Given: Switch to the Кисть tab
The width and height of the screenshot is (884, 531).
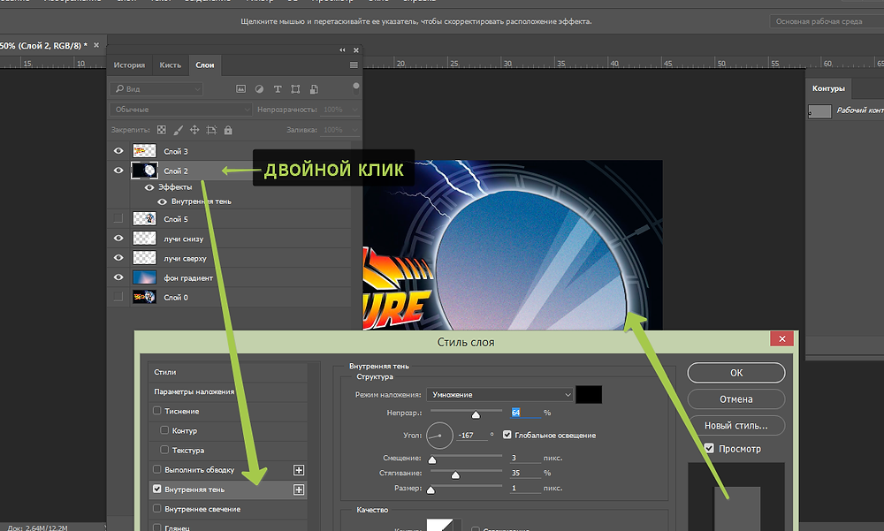Looking at the screenshot, I should click(x=171, y=64).
